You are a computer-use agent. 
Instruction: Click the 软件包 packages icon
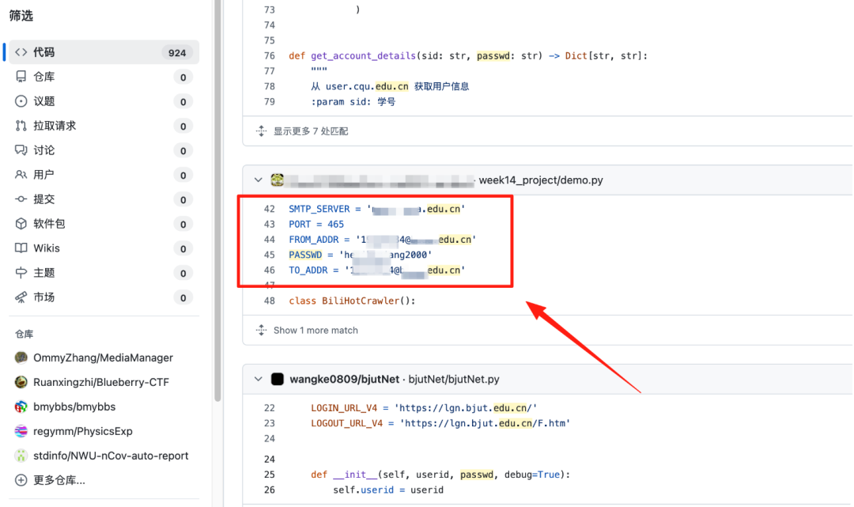[21, 224]
